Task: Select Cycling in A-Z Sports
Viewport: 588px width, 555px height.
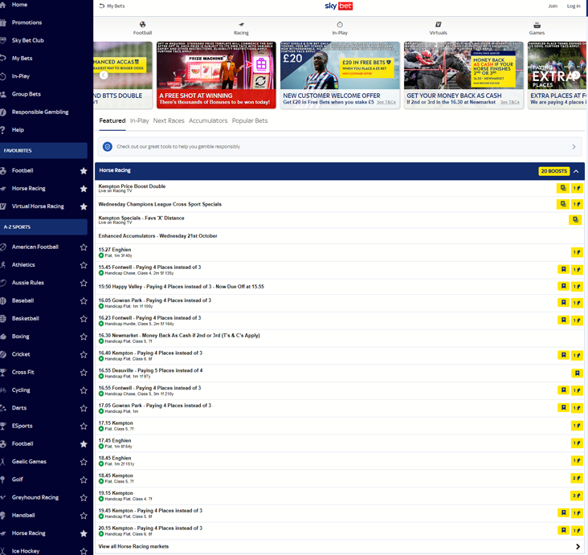Action: click(x=21, y=390)
